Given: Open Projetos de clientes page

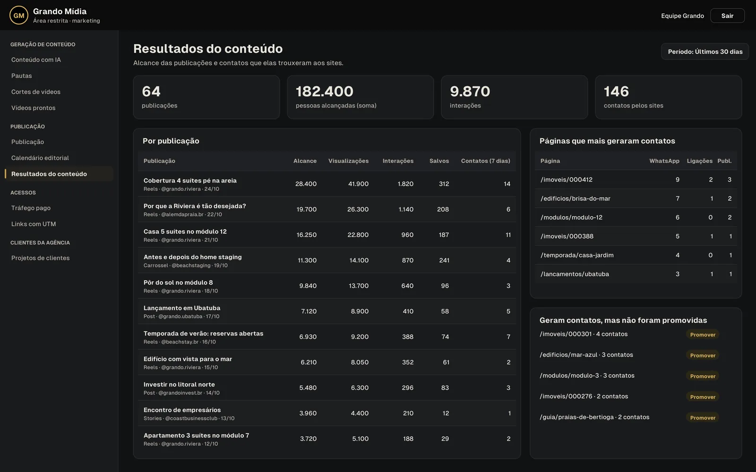Looking at the screenshot, I should click(59, 258).
